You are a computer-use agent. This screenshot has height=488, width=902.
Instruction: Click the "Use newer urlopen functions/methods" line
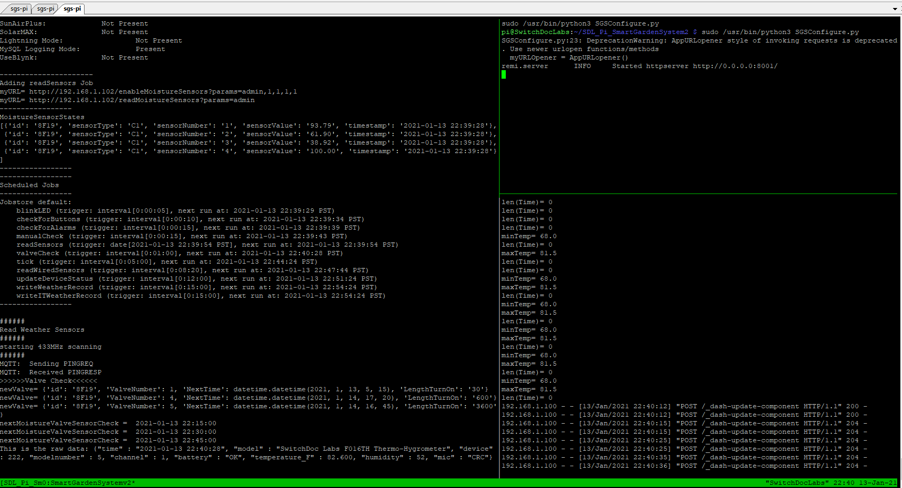pyautogui.click(x=580, y=49)
